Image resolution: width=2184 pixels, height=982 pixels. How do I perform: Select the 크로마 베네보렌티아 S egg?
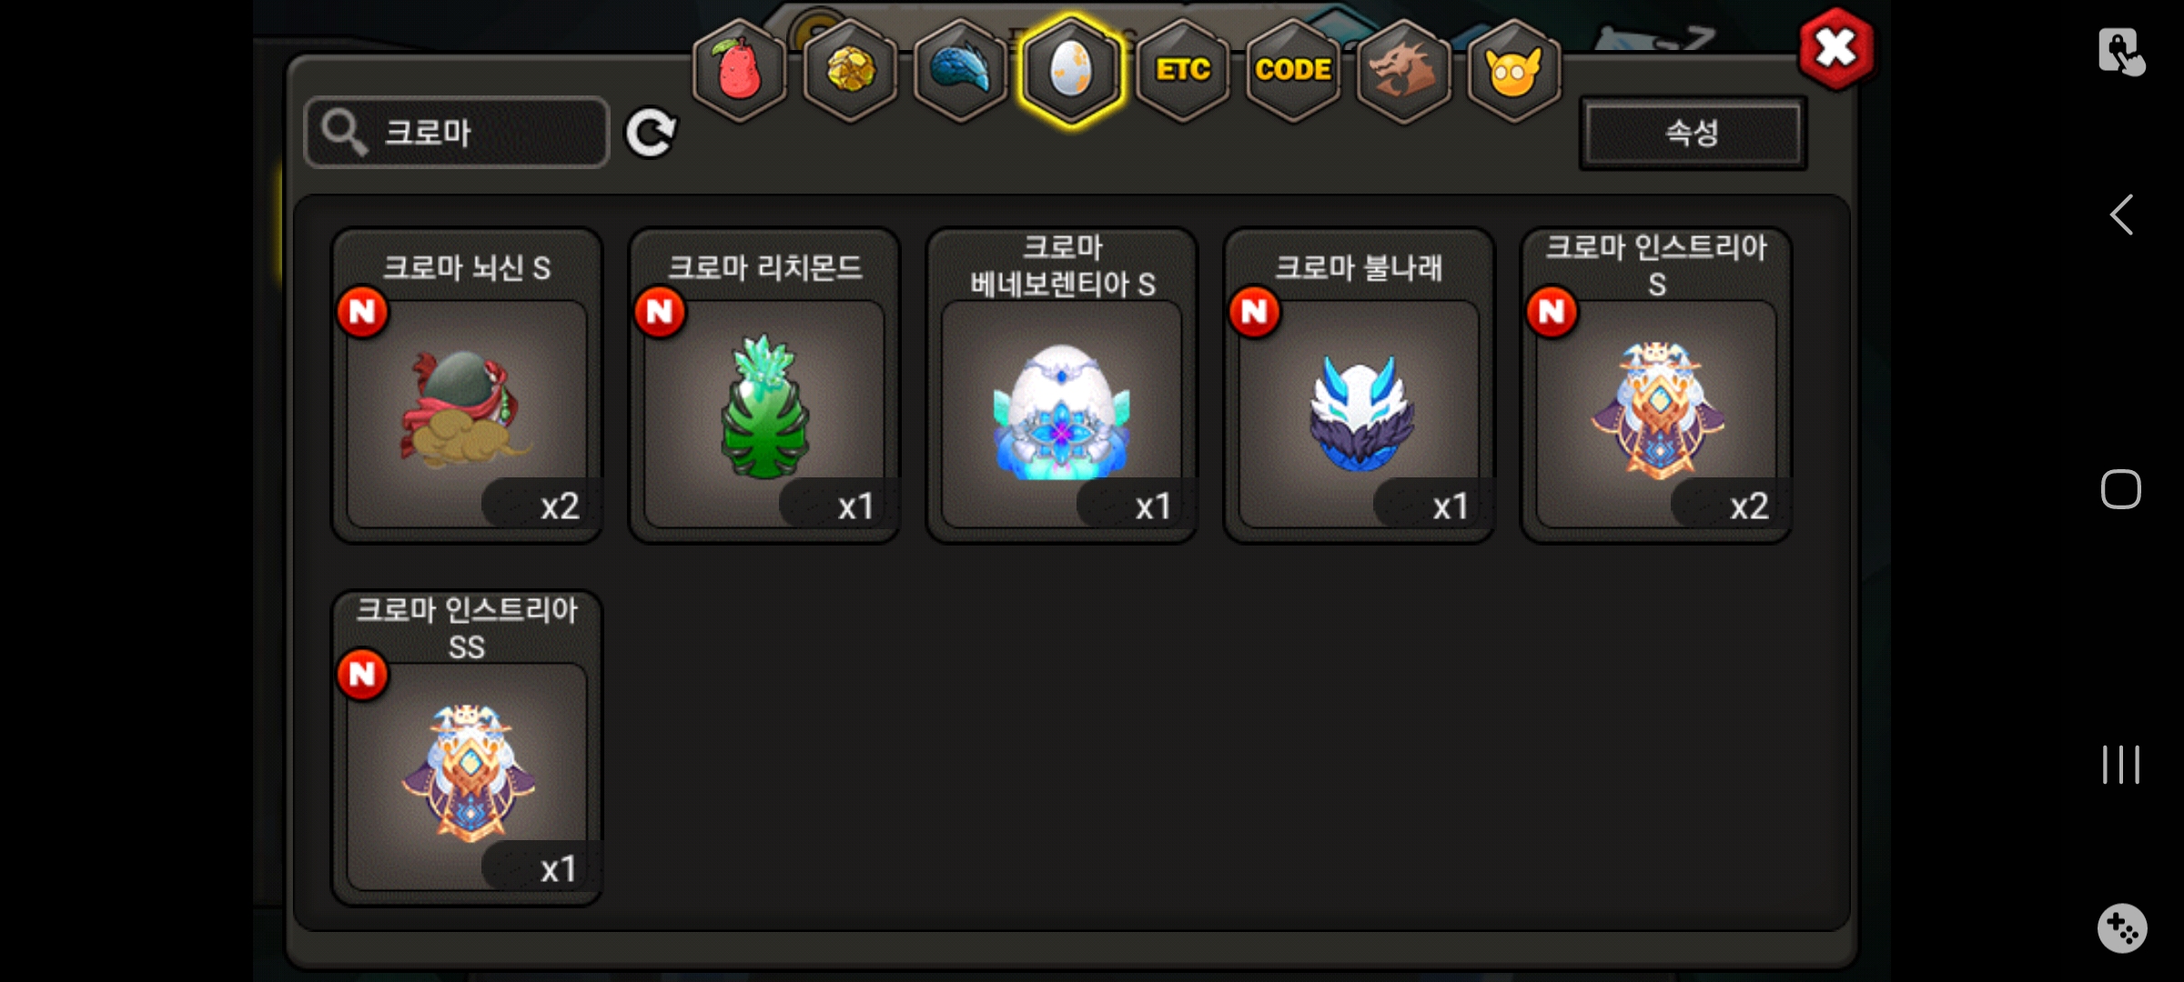click(1062, 386)
